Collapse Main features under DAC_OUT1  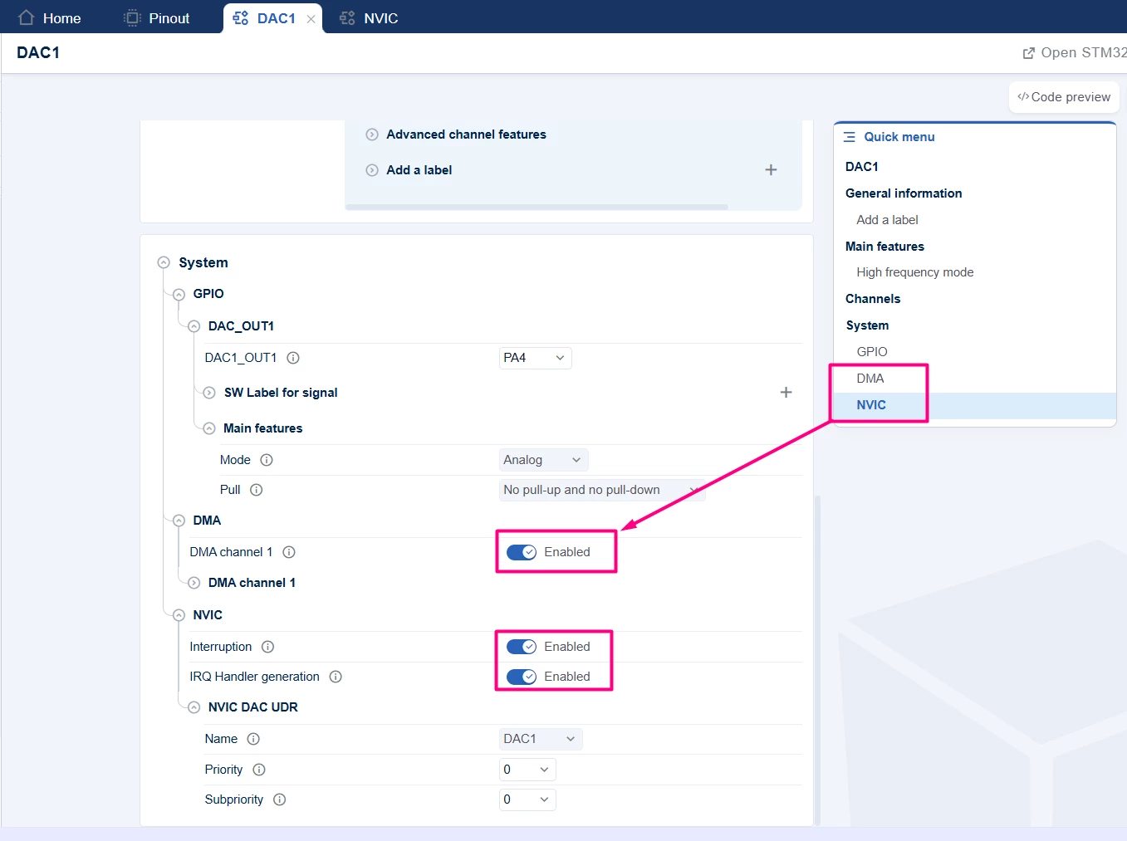209,428
